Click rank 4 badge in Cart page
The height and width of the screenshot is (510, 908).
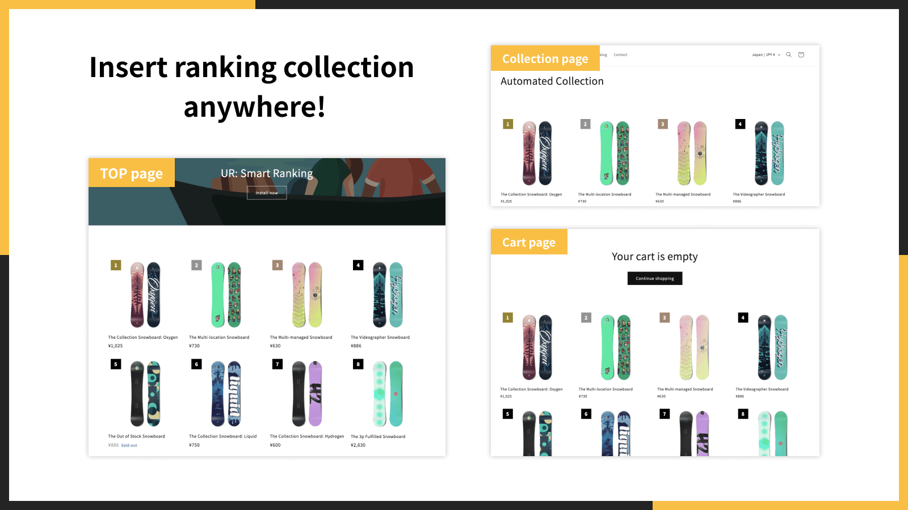pyautogui.click(x=743, y=318)
